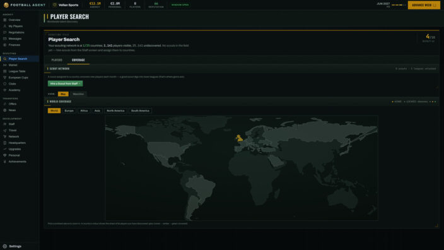Click the Window Open status label
This screenshot has width=444, height=250.
click(180, 5)
